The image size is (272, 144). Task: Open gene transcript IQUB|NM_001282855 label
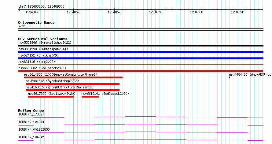point(34,129)
